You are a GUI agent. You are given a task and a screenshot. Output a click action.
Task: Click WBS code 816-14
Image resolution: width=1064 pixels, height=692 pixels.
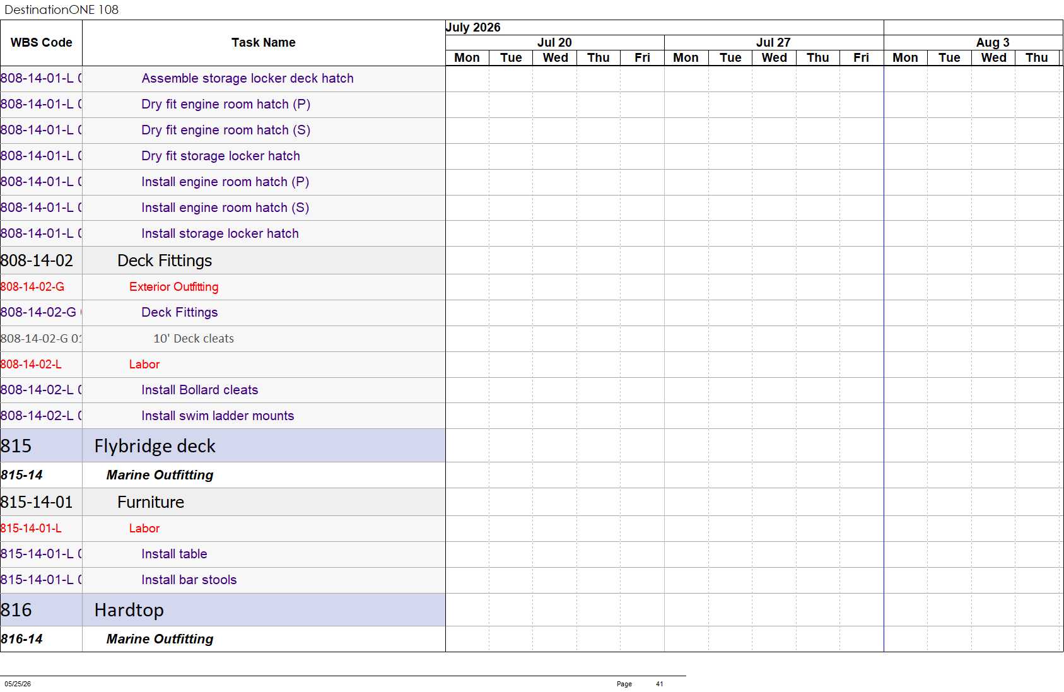coord(22,639)
